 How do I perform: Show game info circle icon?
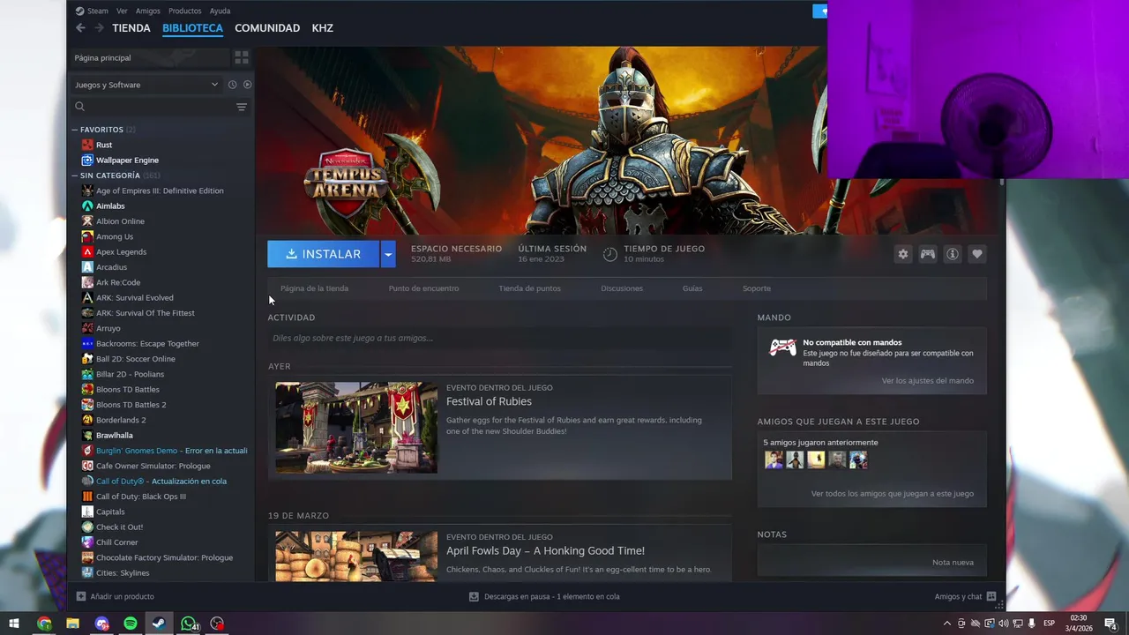pyautogui.click(x=953, y=254)
